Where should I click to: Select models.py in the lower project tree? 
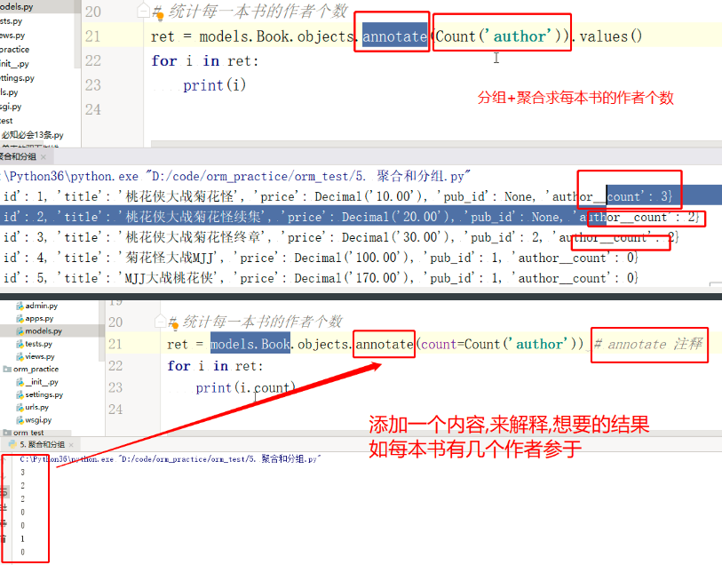44,331
